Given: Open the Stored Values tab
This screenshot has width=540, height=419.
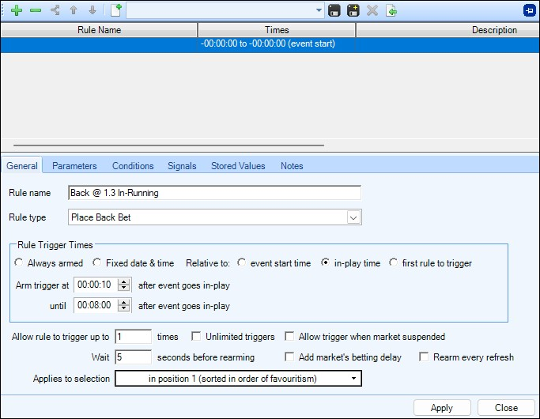Looking at the screenshot, I should click(x=238, y=165).
